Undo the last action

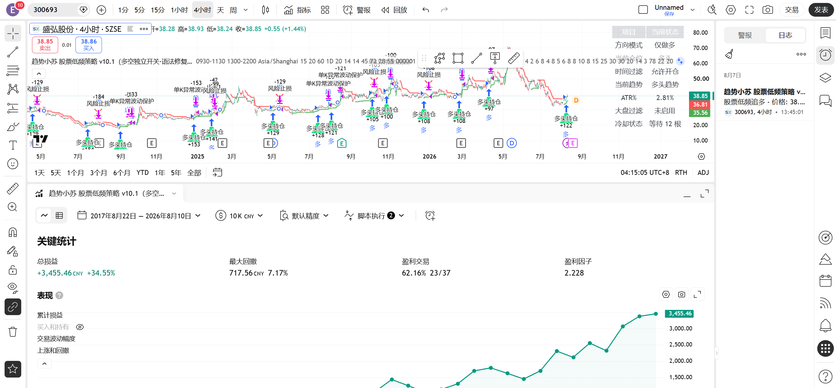click(426, 10)
